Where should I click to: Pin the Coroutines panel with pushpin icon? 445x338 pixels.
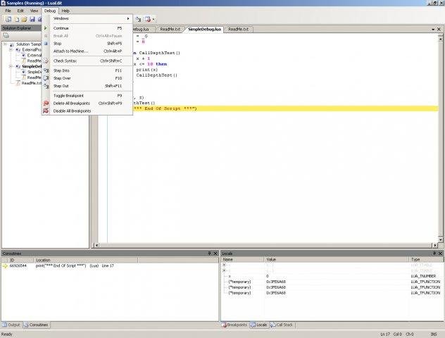[x=209, y=253]
